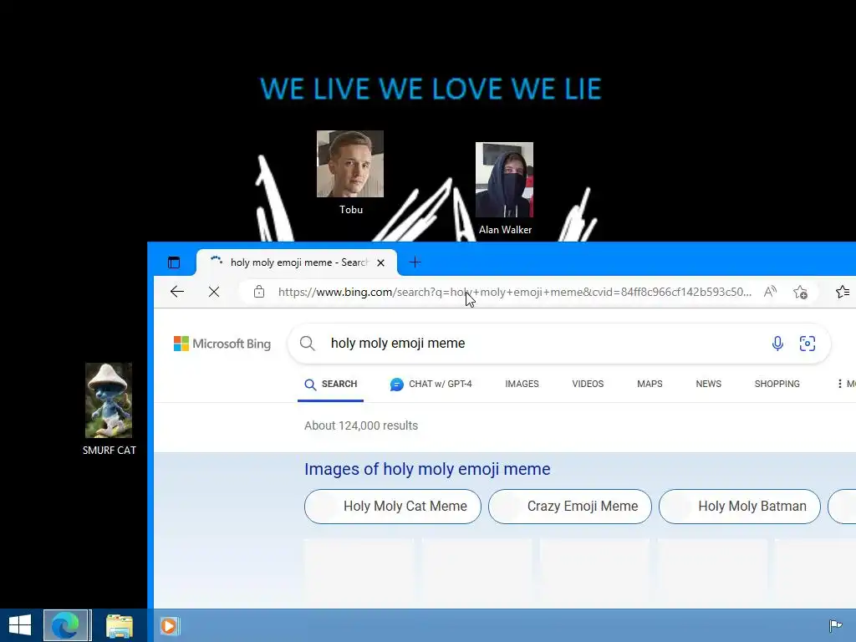Open the SMURF CAT desktop icon
This screenshot has width=856, height=642.
click(109, 410)
